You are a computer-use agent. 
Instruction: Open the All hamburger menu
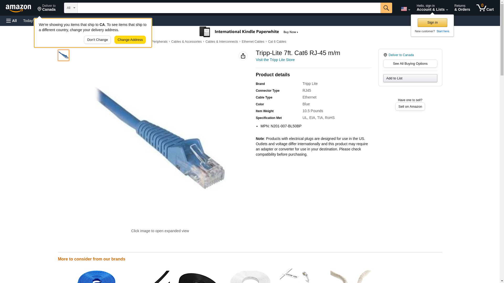point(12,21)
